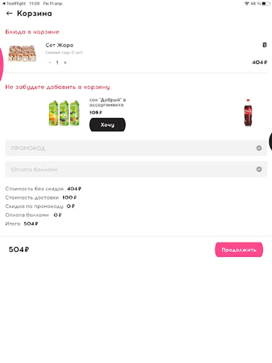Return to TestFlight via status bar link

[14, 4]
